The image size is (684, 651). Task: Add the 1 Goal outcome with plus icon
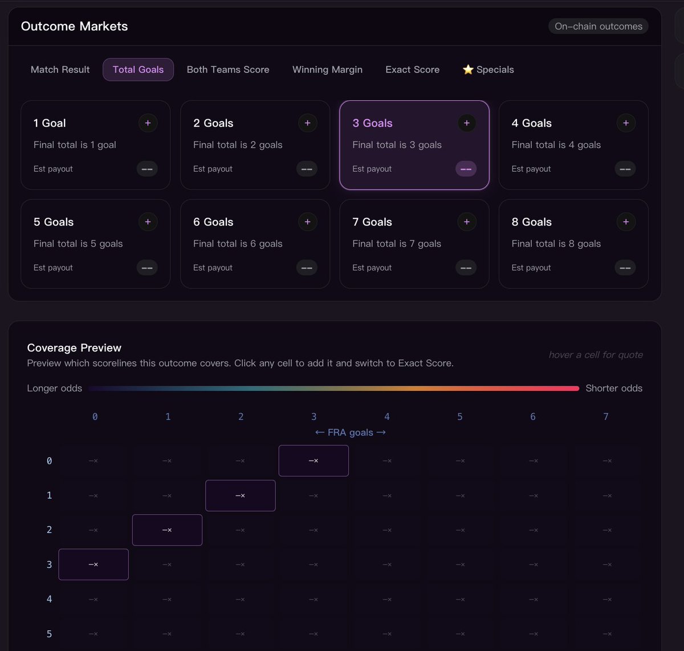click(148, 123)
